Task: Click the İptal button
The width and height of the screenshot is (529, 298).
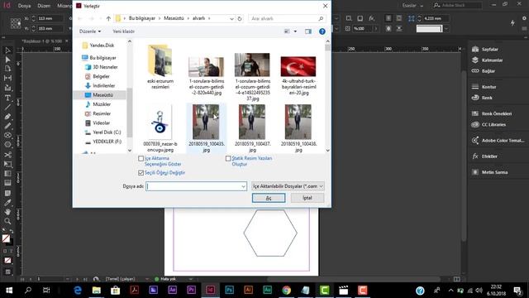Action: coord(307,198)
